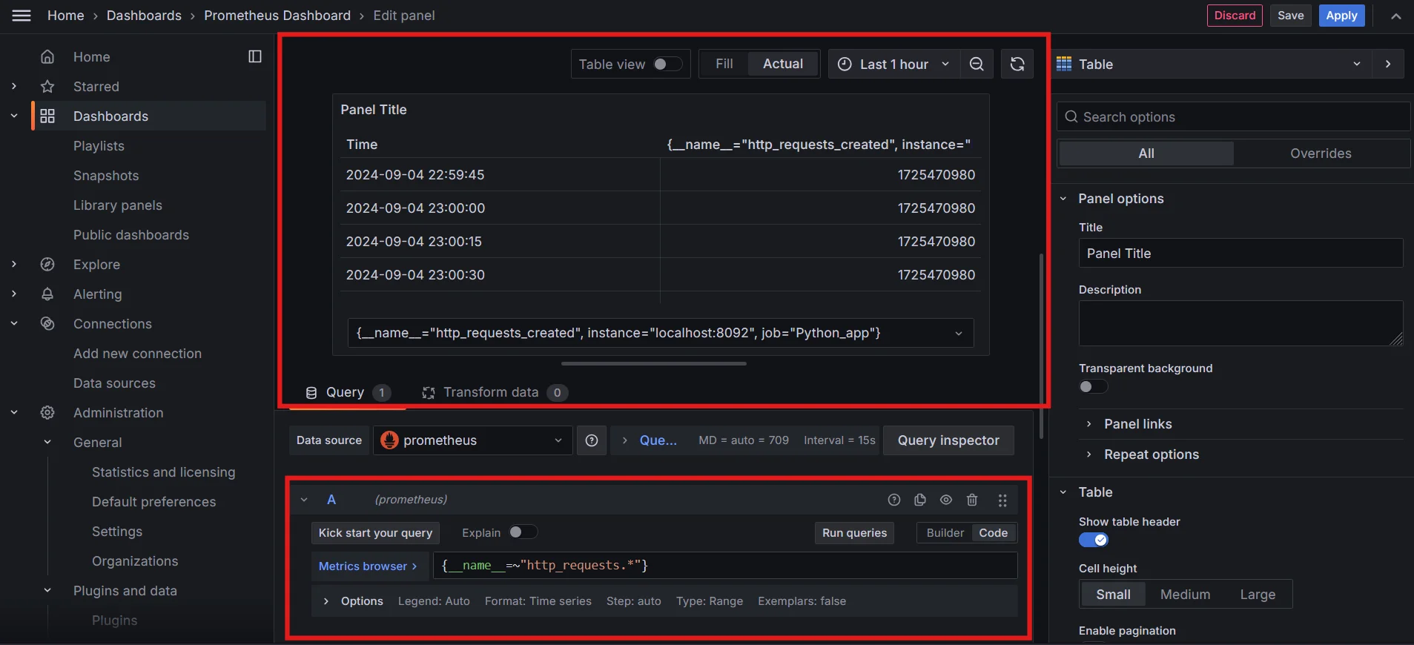The image size is (1414, 645).
Task: Click the Home sidebar icon
Action: click(47, 57)
